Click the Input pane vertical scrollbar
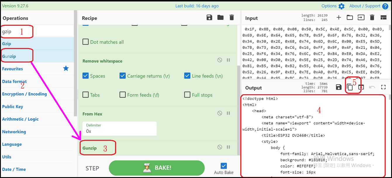The height and width of the screenshot is (178, 392). click(x=390, y=52)
